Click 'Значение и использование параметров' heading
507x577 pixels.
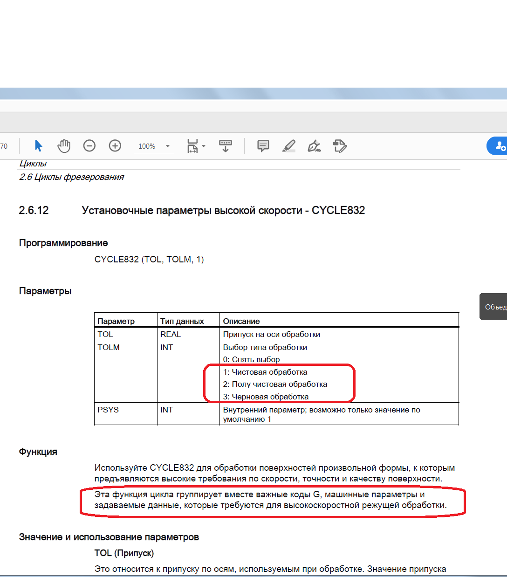click(x=109, y=537)
